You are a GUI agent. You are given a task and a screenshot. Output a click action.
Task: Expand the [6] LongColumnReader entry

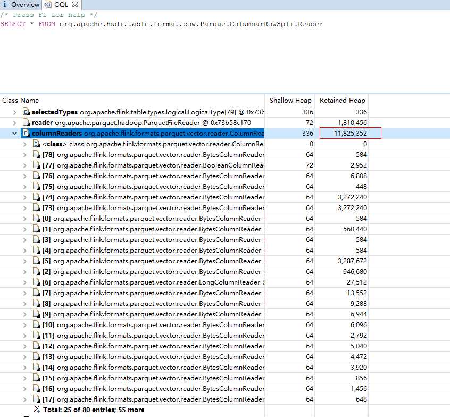pyautogui.click(x=25, y=282)
